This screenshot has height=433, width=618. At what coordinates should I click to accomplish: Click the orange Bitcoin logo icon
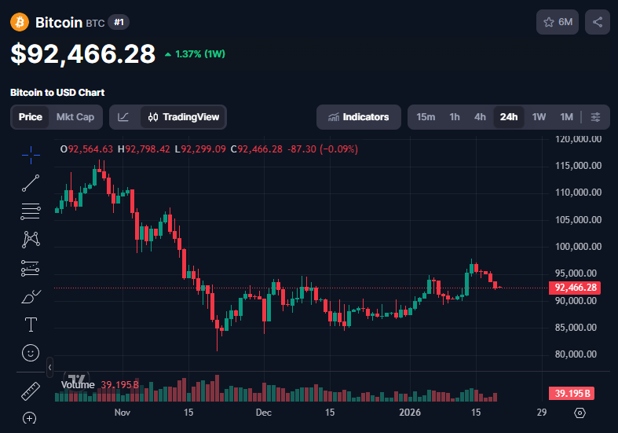(x=20, y=22)
